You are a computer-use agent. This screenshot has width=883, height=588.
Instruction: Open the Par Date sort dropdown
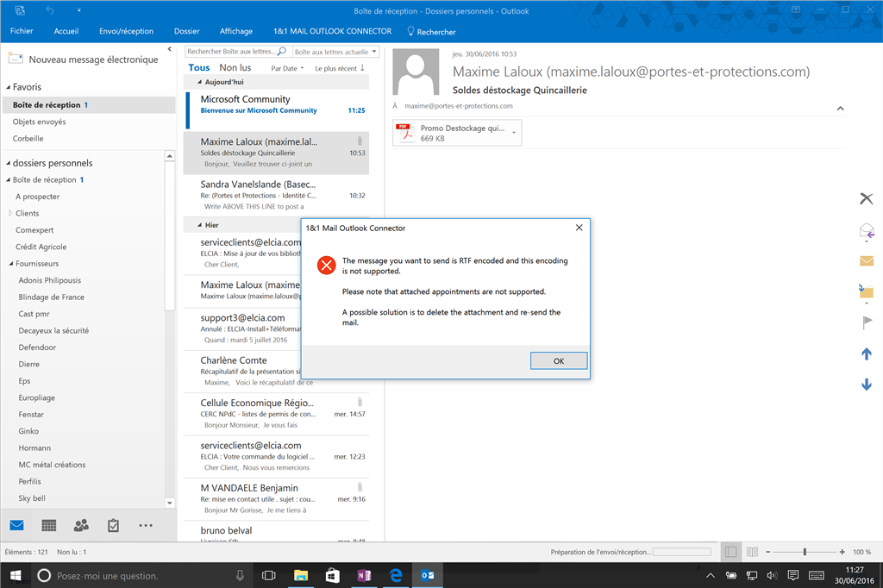(x=287, y=68)
